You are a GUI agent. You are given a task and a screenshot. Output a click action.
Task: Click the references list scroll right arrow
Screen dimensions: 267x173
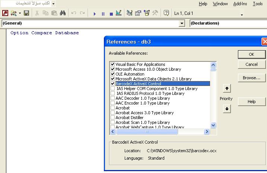pyautogui.click(x=207, y=131)
